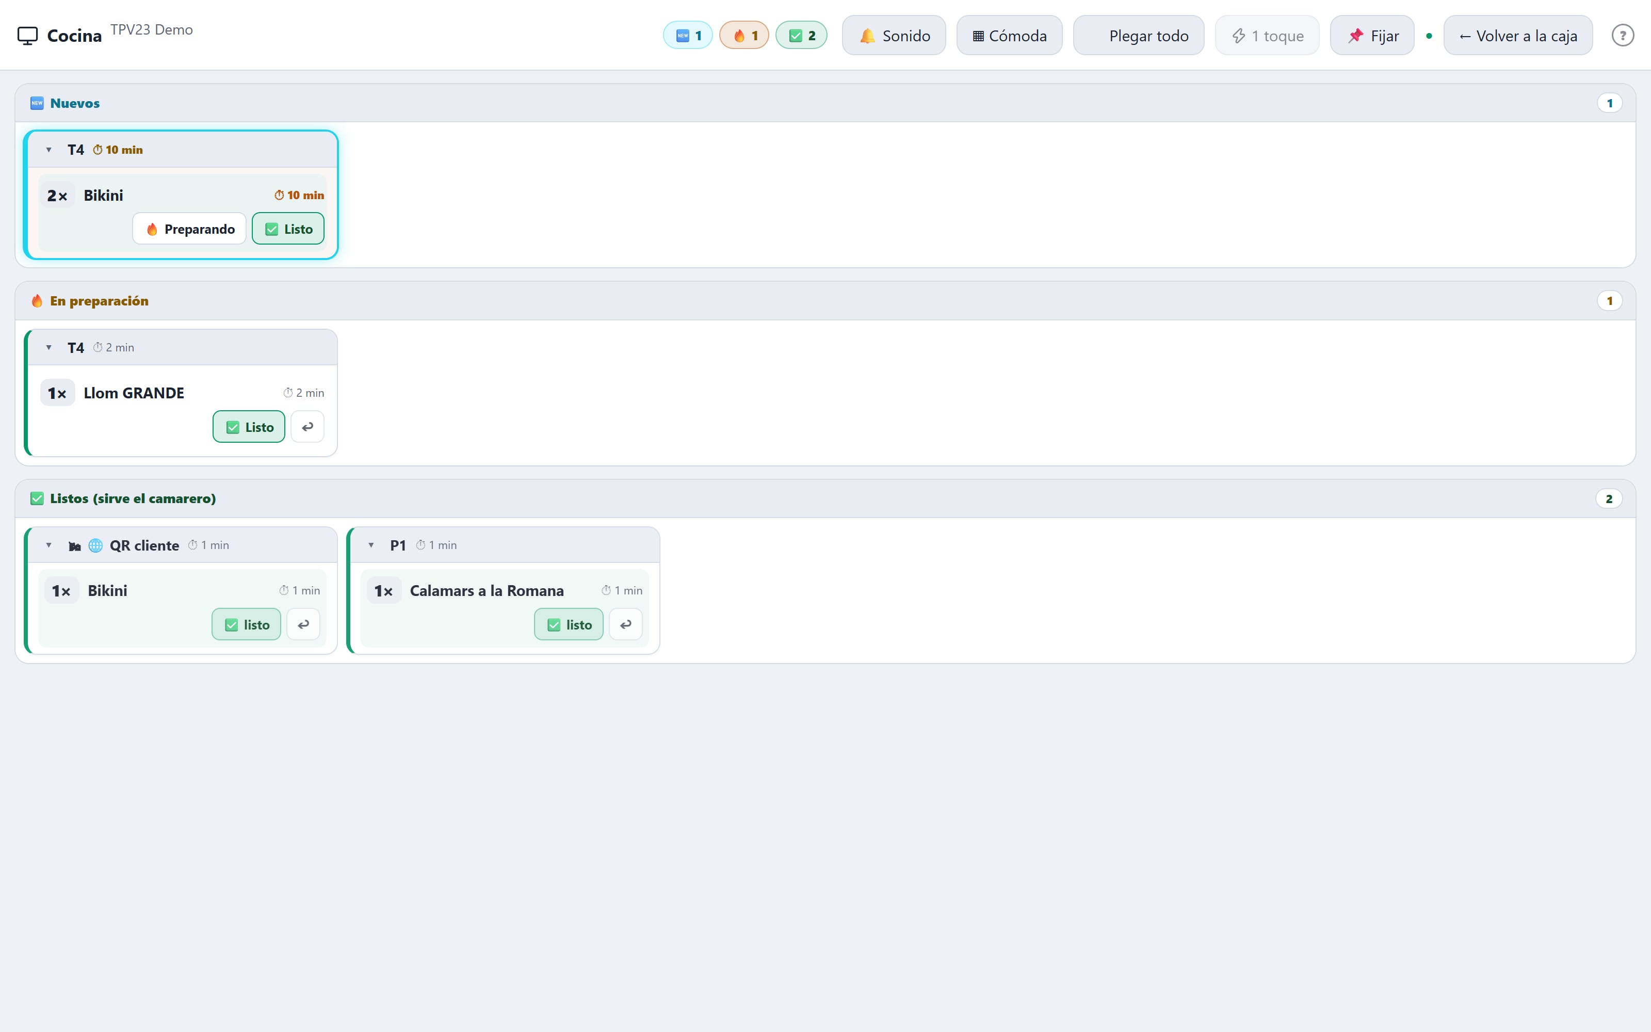The image size is (1651, 1032).
Task: Collapse the T4 card in En preparación
Action: point(48,347)
